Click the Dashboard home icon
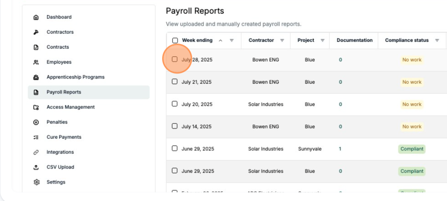This screenshot has height=201, width=447. 36,17
